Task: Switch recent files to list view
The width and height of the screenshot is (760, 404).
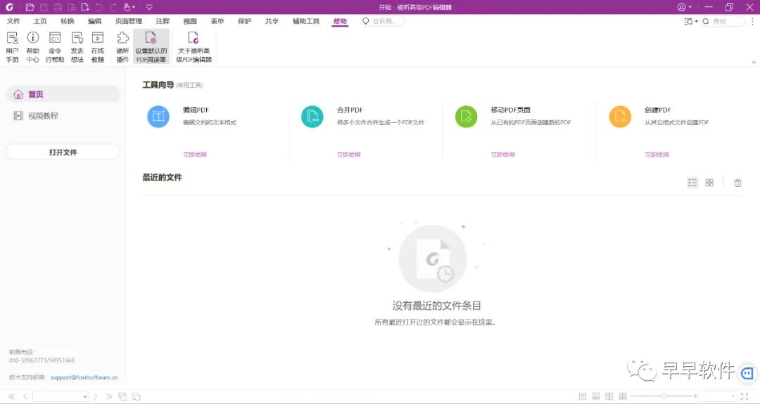Action: point(692,183)
